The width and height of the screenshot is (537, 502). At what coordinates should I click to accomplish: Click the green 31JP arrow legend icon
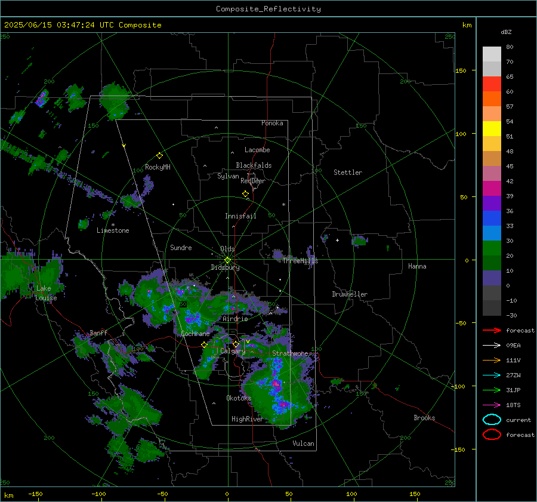(492, 390)
